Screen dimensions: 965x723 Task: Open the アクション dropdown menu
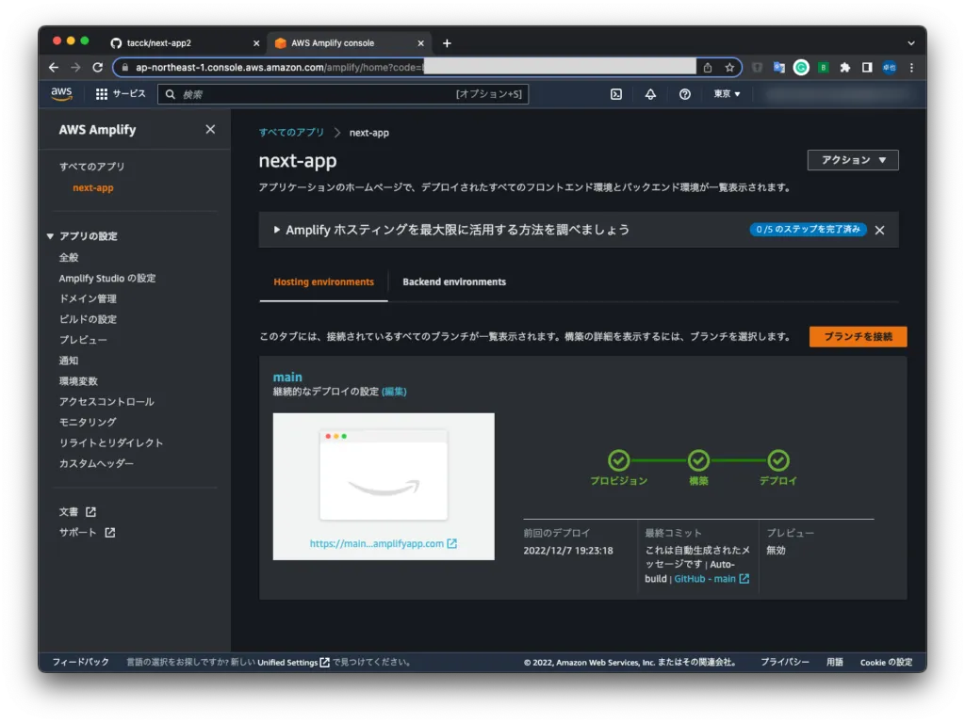[853, 160]
